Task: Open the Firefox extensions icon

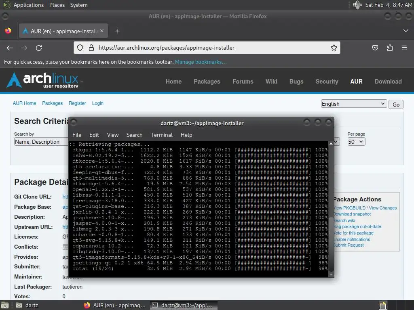Action: [390, 48]
